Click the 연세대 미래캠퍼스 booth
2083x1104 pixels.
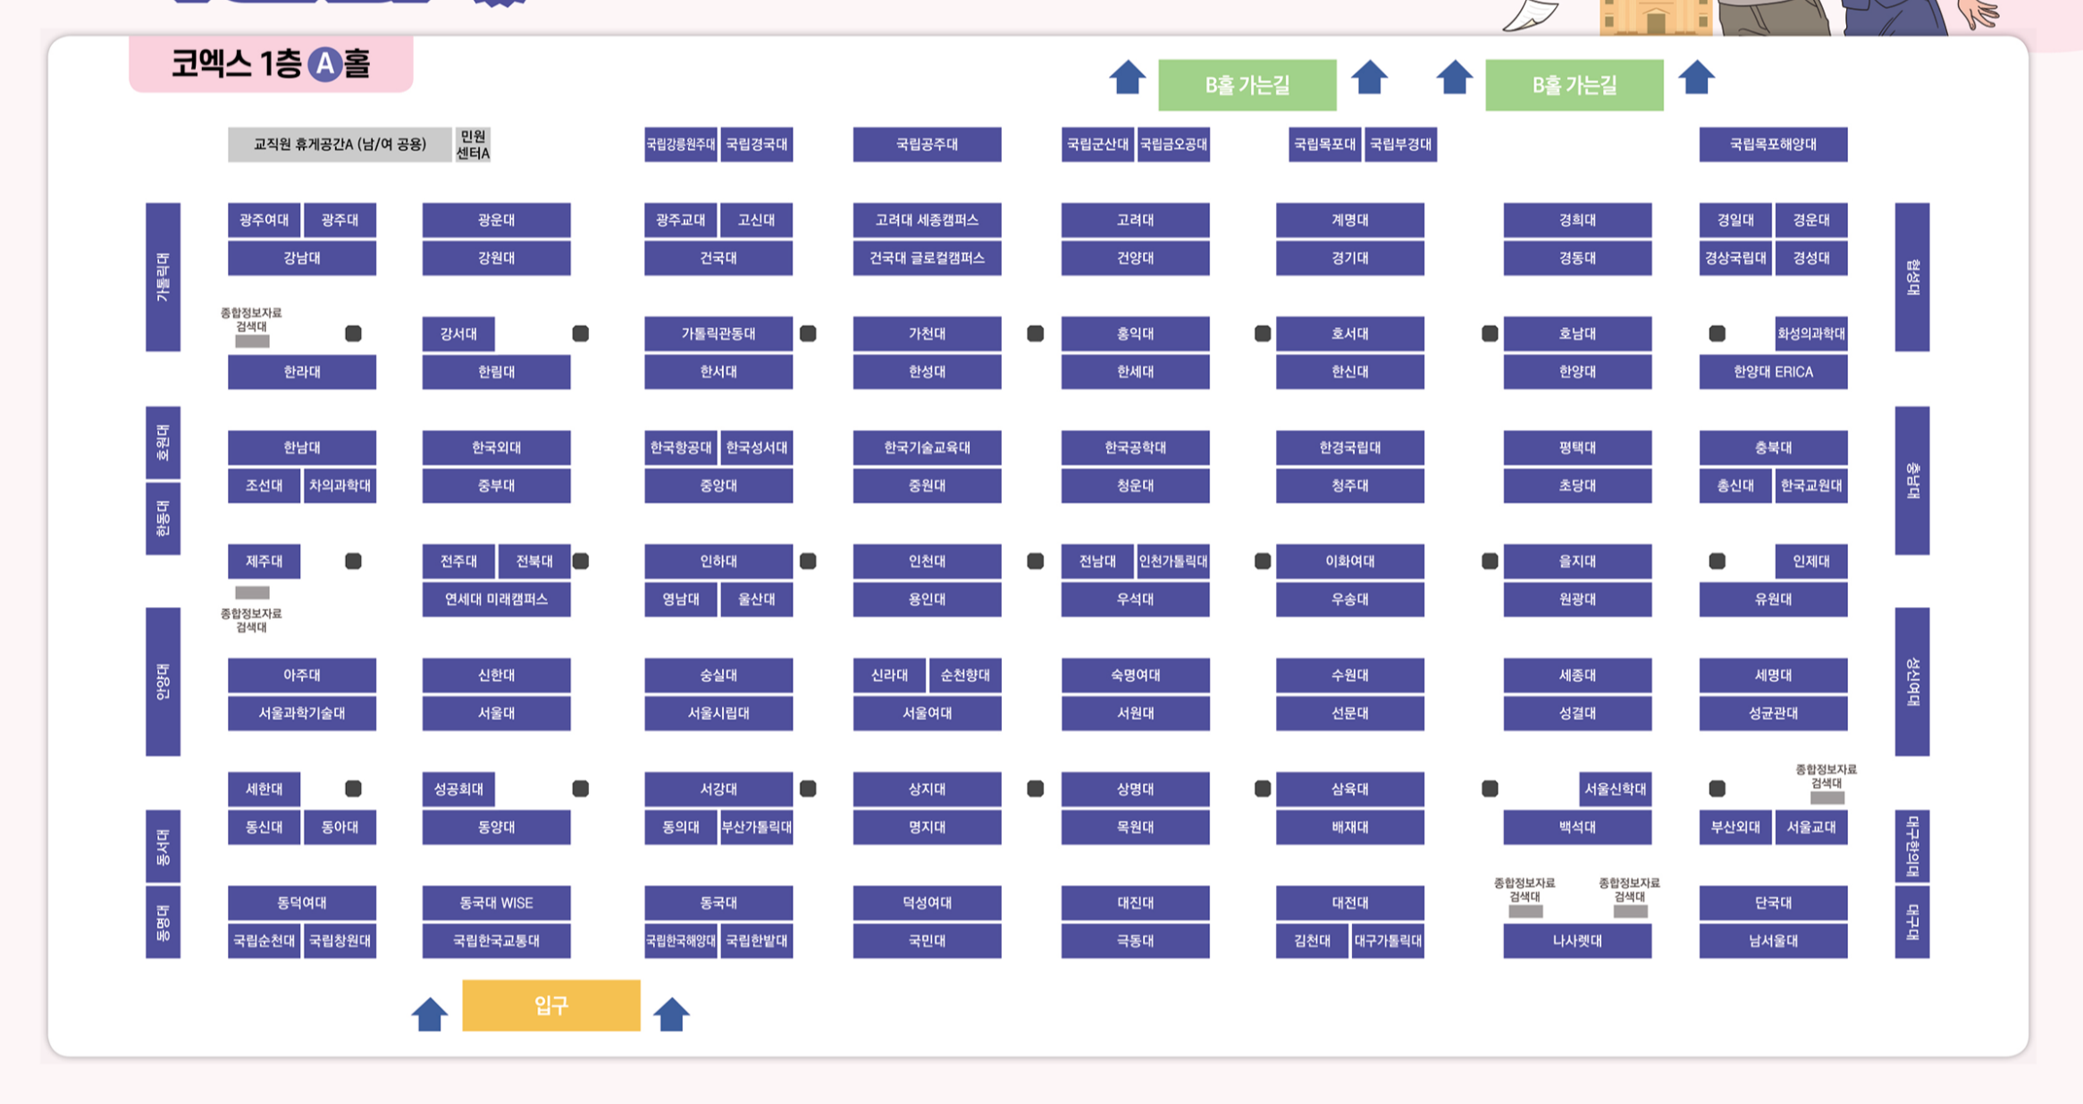coord(496,599)
